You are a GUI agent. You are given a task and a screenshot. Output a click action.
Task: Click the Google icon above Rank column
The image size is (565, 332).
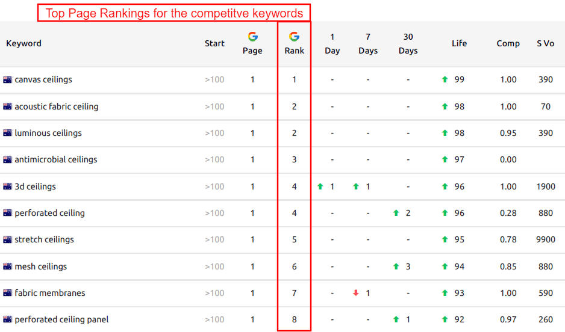point(294,37)
